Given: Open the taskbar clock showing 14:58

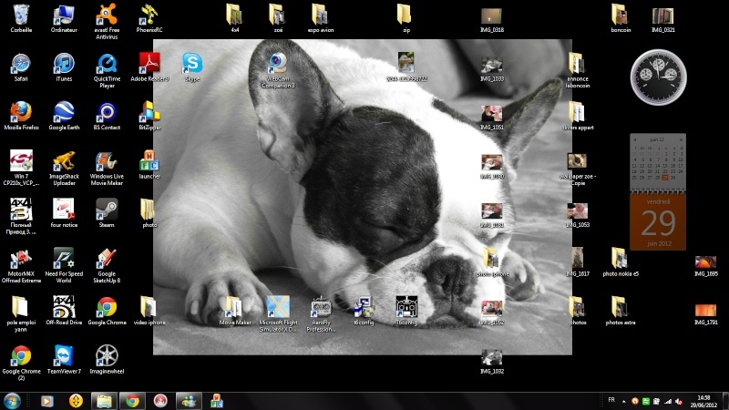Looking at the screenshot, I should coord(703,401).
